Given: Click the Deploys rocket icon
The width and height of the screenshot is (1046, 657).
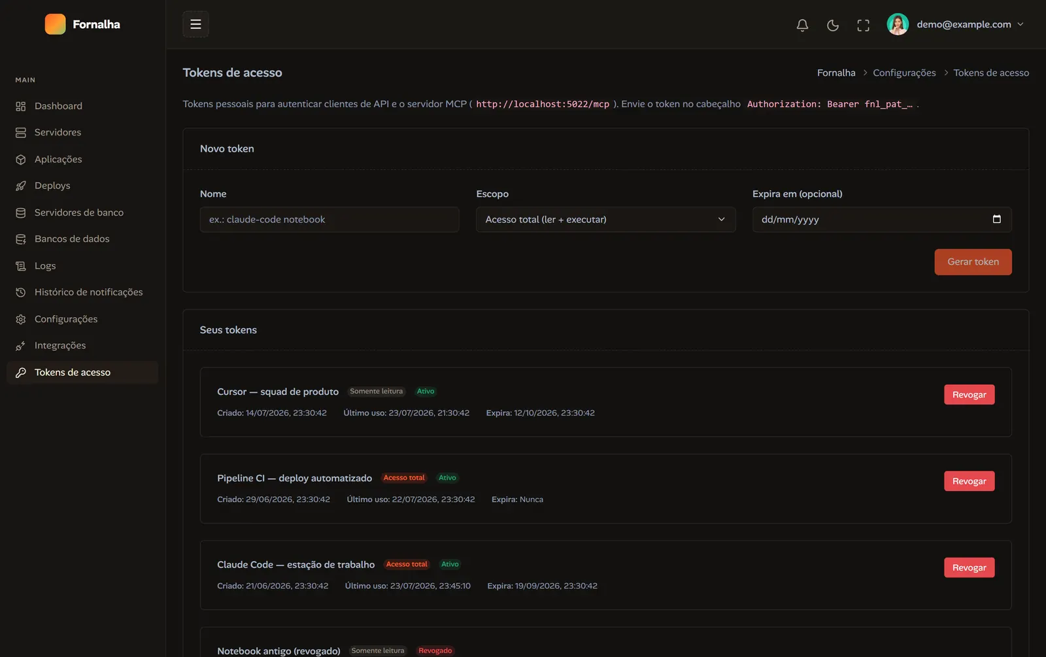Looking at the screenshot, I should pyautogui.click(x=21, y=186).
